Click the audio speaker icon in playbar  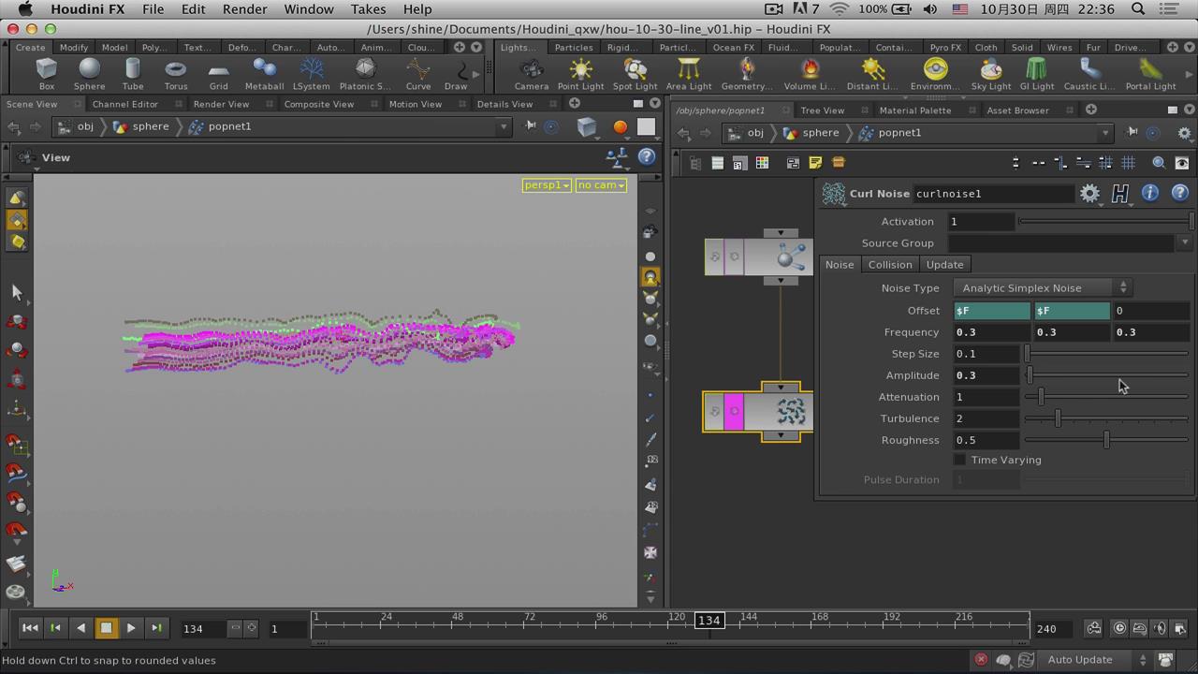click(1161, 628)
